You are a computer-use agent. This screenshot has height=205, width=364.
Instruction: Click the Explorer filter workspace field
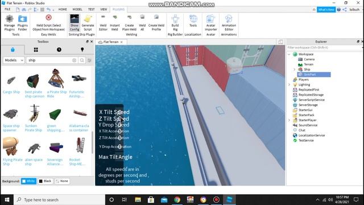(x=324, y=48)
